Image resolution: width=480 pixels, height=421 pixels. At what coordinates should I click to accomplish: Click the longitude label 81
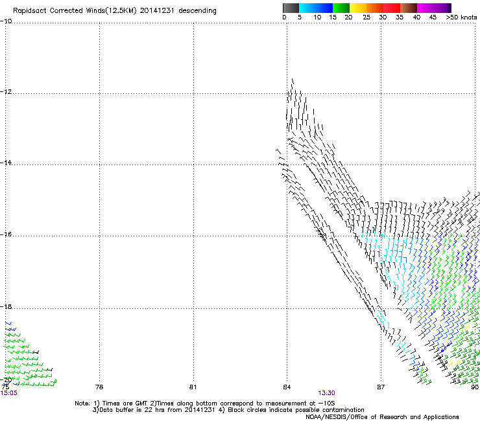[193, 387]
